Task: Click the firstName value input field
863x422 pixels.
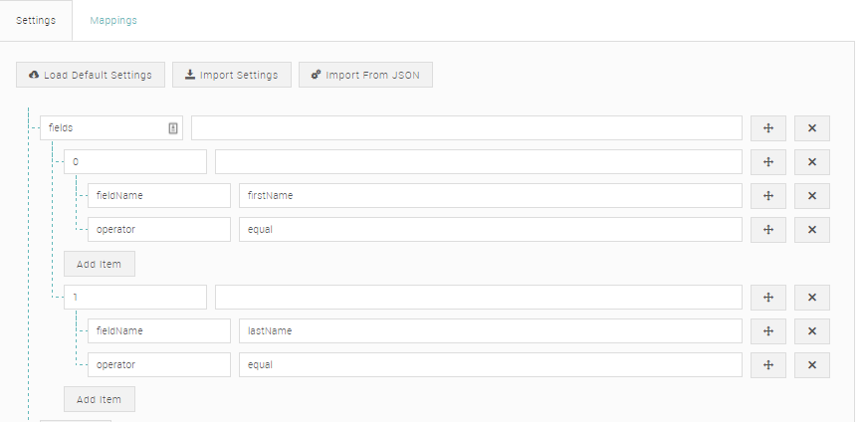Action: click(x=490, y=196)
